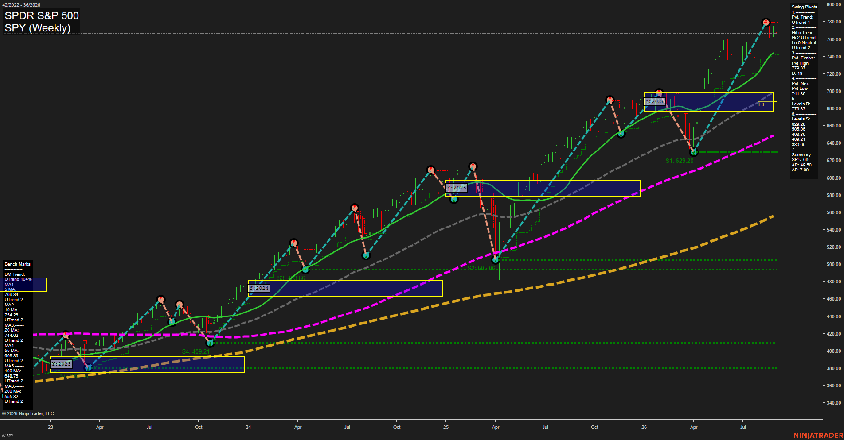Click the 200 MA value 555.82
This screenshot has width=844, height=440.
tap(12, 397)
